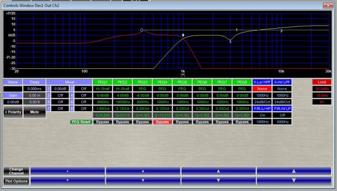Screen dimensions: 337x191
Task: Click the second-smallest down-arrow adjustment button
Action: coord(143,181)
